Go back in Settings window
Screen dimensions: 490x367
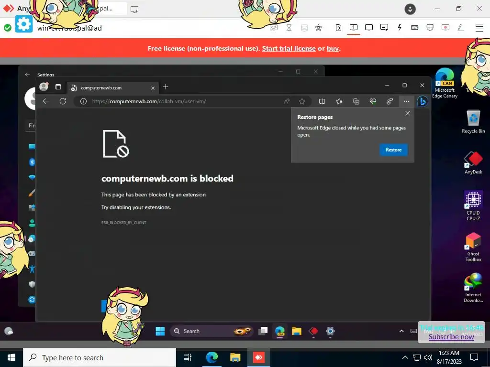[27, 75]
